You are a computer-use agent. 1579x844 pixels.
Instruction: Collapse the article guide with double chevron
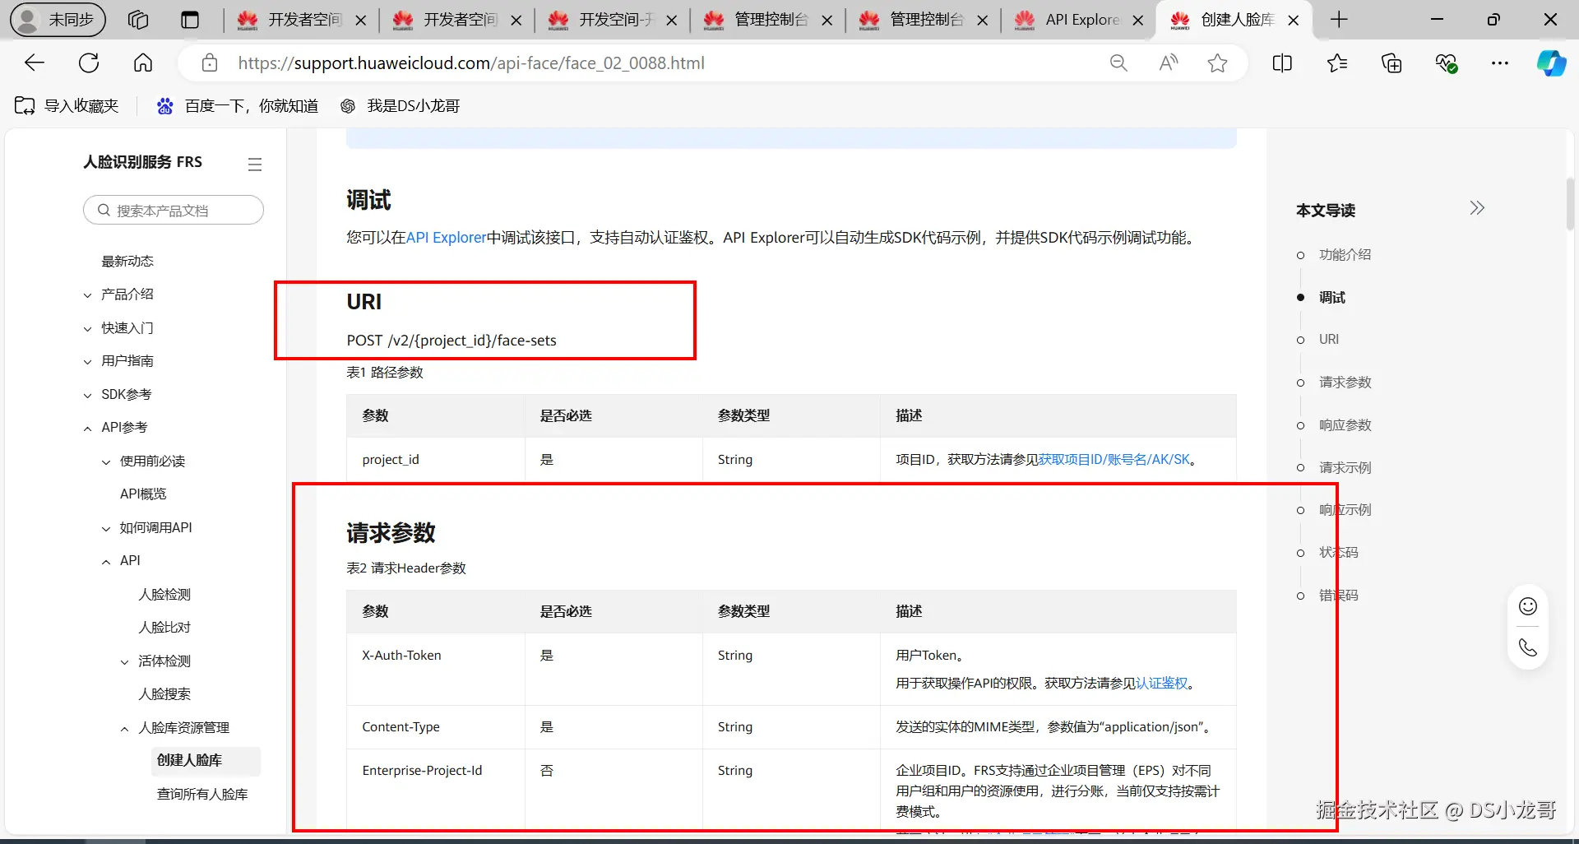[1477, 207]
